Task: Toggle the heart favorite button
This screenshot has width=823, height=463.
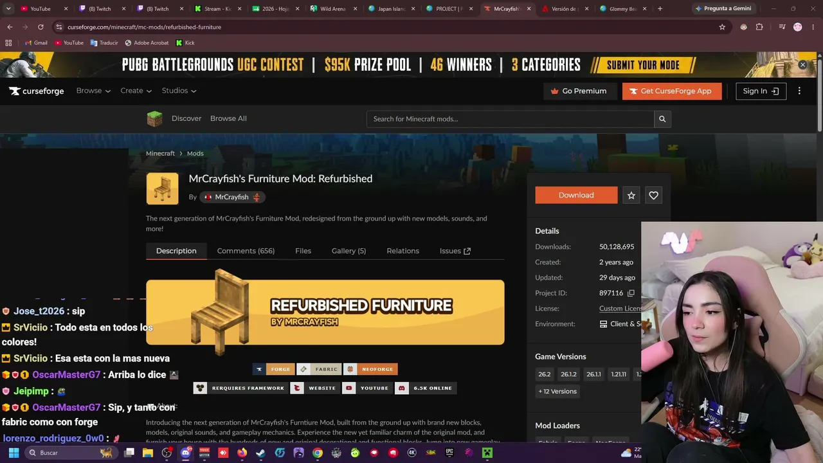Action: pyautogui.click(x=653, y=195)
